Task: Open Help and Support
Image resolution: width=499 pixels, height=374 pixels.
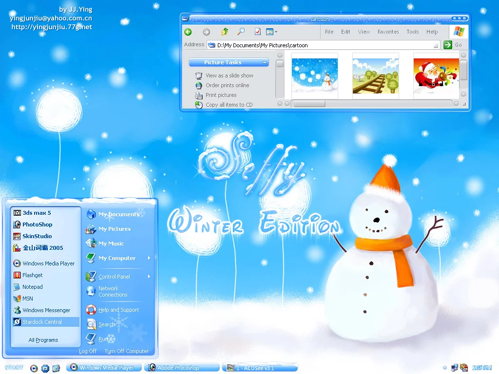Action: click(118, 310)
